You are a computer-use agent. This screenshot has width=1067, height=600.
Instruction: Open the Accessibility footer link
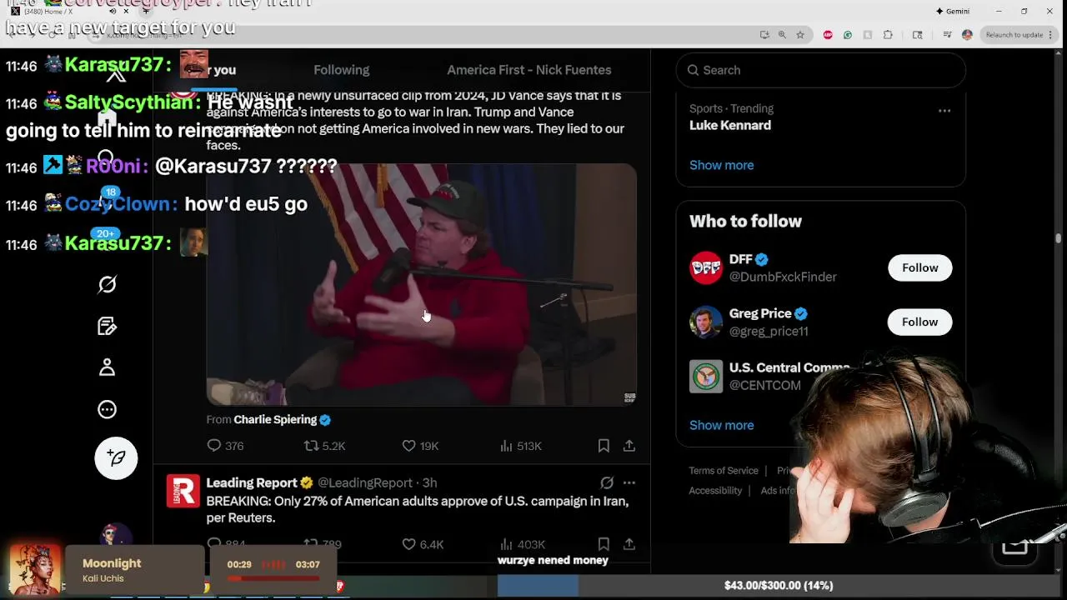click(x=715, y=491)
